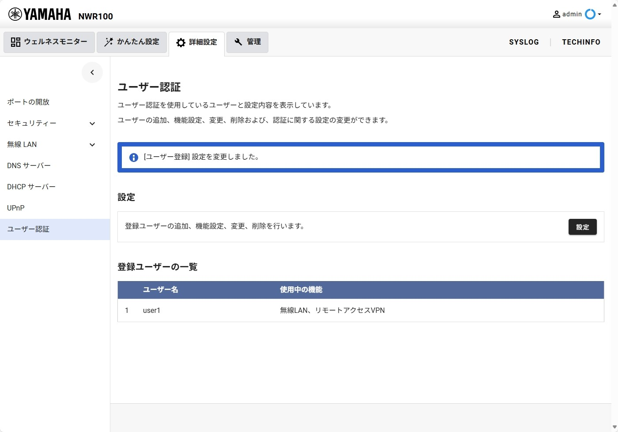Go to the 管理 tab
The width and height of the screenshot is (618, 432).
click(247, 42)
